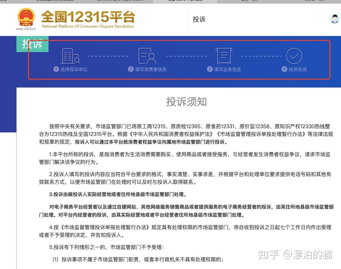Screen dimensions: 341x269
Task: Click the 投诉须知 heading
Action: pos(186,102)
